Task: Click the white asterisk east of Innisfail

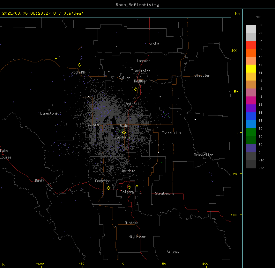Action: (160, 96)
